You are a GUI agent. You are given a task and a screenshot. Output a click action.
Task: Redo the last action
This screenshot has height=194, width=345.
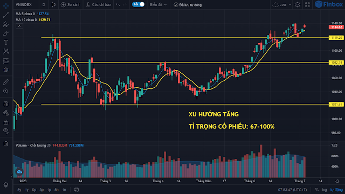tap(125, 5)
